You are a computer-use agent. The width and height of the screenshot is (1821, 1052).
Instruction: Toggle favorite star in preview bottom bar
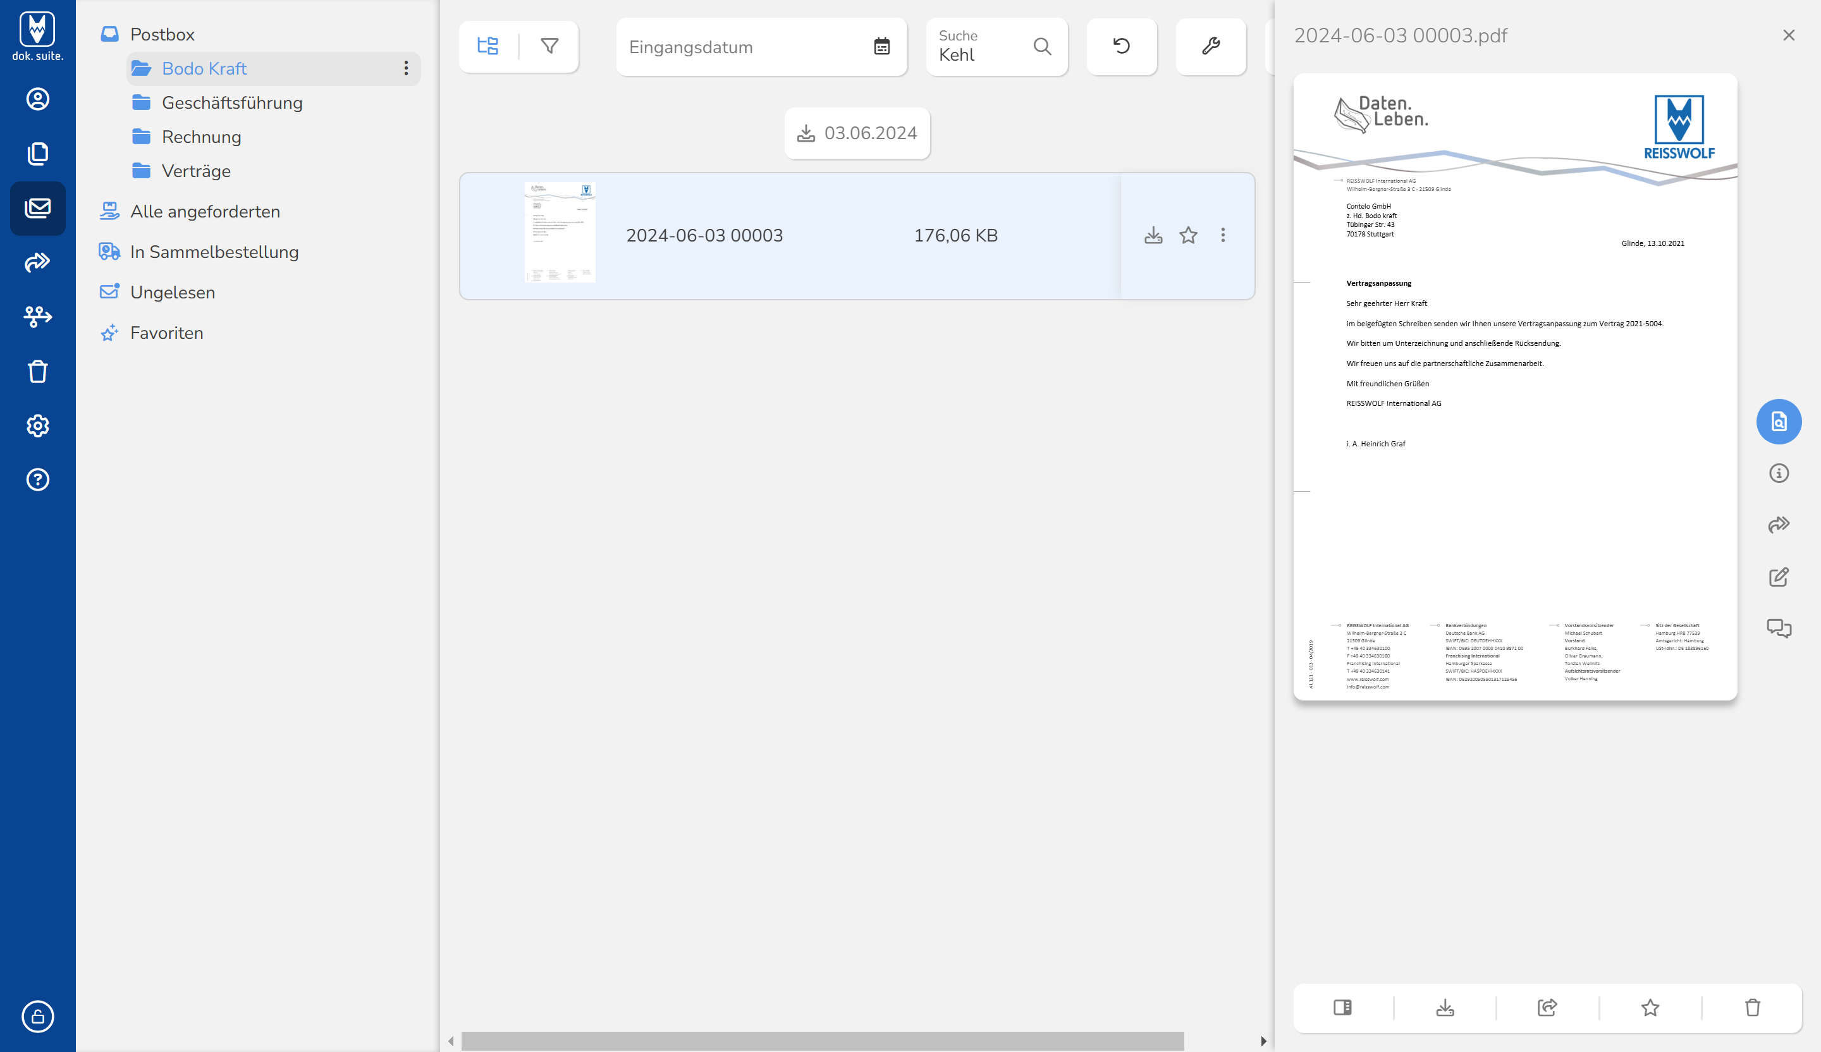pyautogui.click(x=1650, y=1007)
